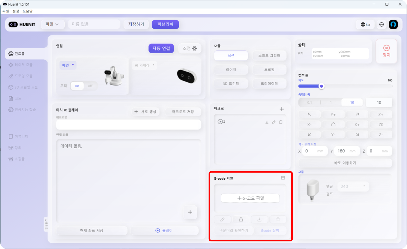
Task: Click the speed slider handle
Action: click(x=321, y=86)
